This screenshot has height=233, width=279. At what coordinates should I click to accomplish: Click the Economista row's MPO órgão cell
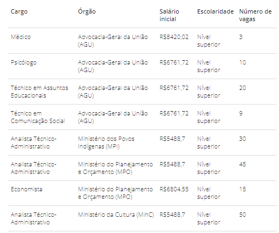point(115,193)
